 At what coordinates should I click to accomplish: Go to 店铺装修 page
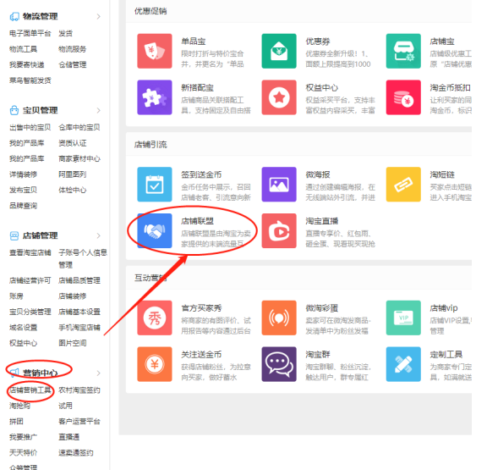[x=73, y=296]
